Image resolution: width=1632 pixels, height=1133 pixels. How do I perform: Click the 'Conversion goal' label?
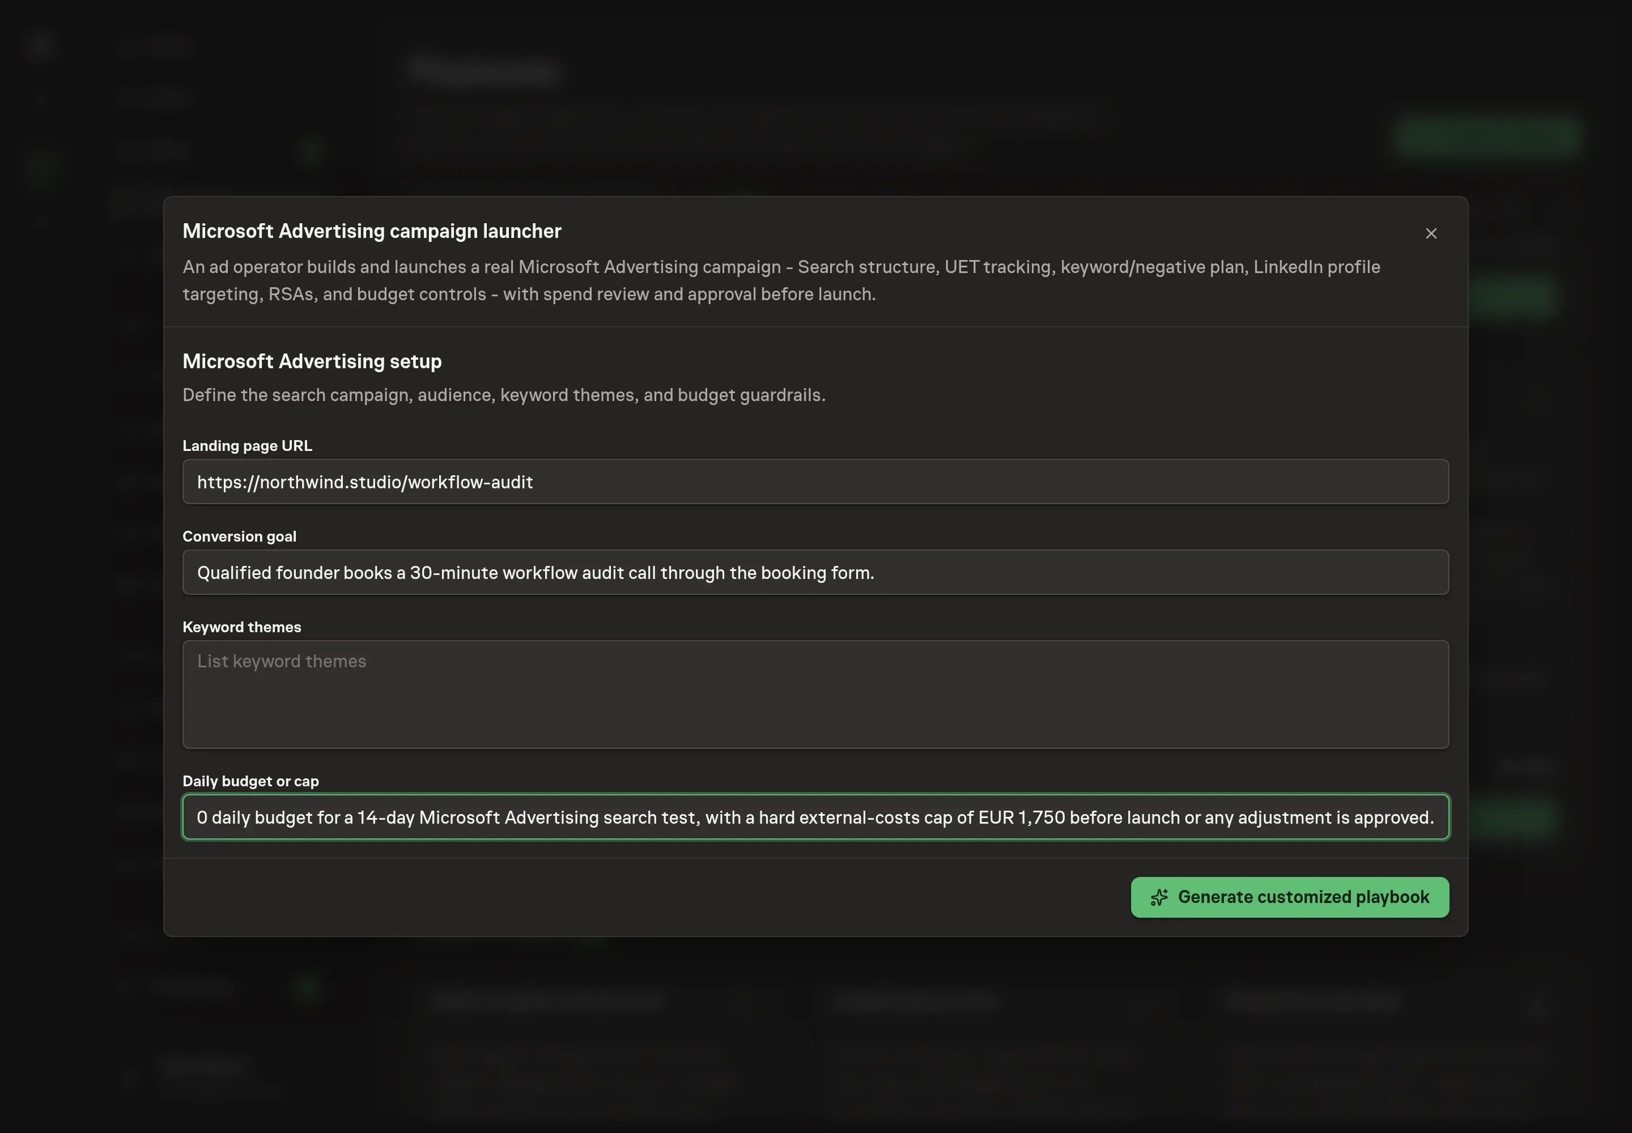(239, 536)
